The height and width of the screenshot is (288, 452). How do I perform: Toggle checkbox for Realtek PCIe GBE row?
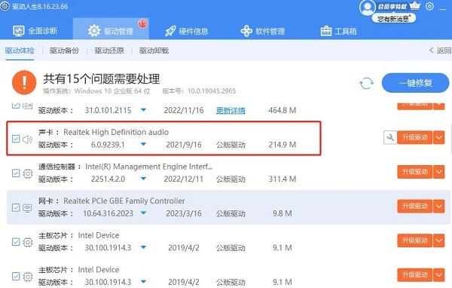(x=16, y=207)
